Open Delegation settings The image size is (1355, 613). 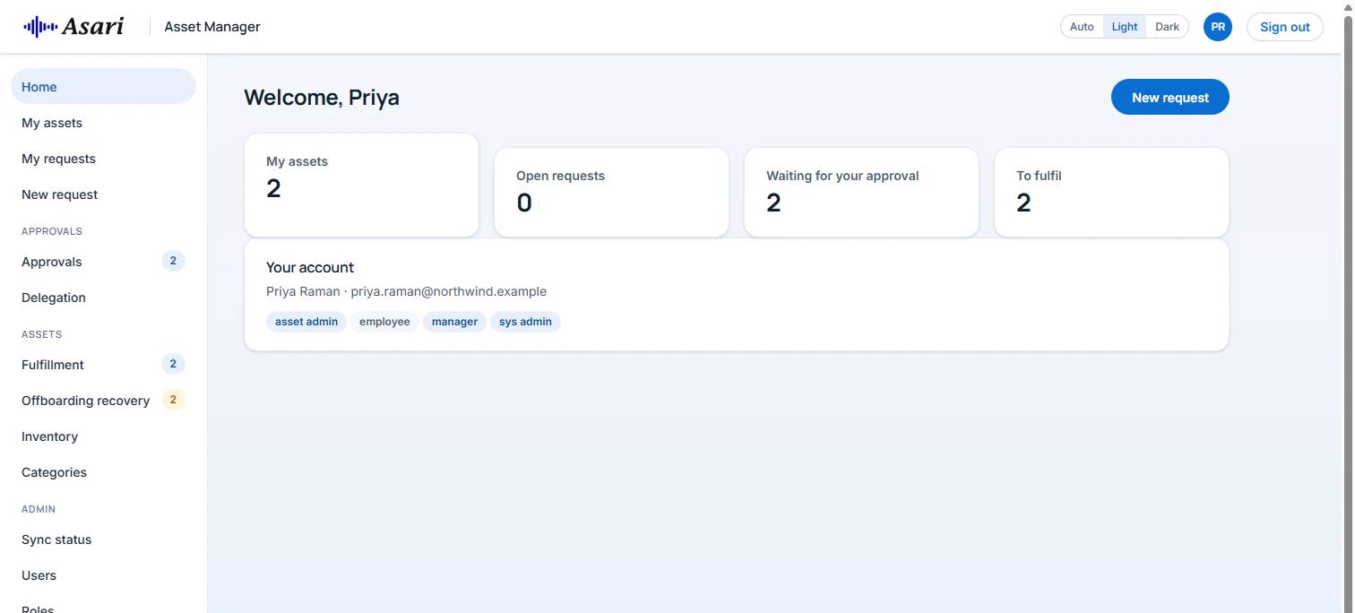103,298
